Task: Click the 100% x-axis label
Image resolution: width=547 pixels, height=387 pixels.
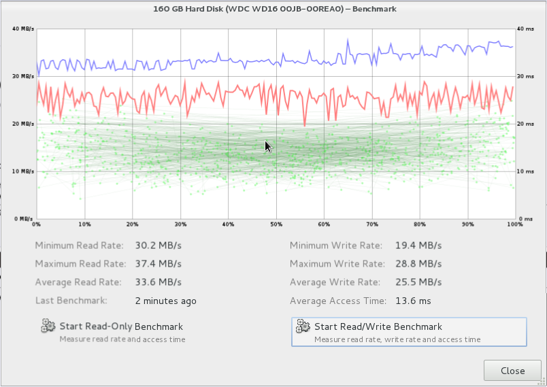Action: coord(515,224)
